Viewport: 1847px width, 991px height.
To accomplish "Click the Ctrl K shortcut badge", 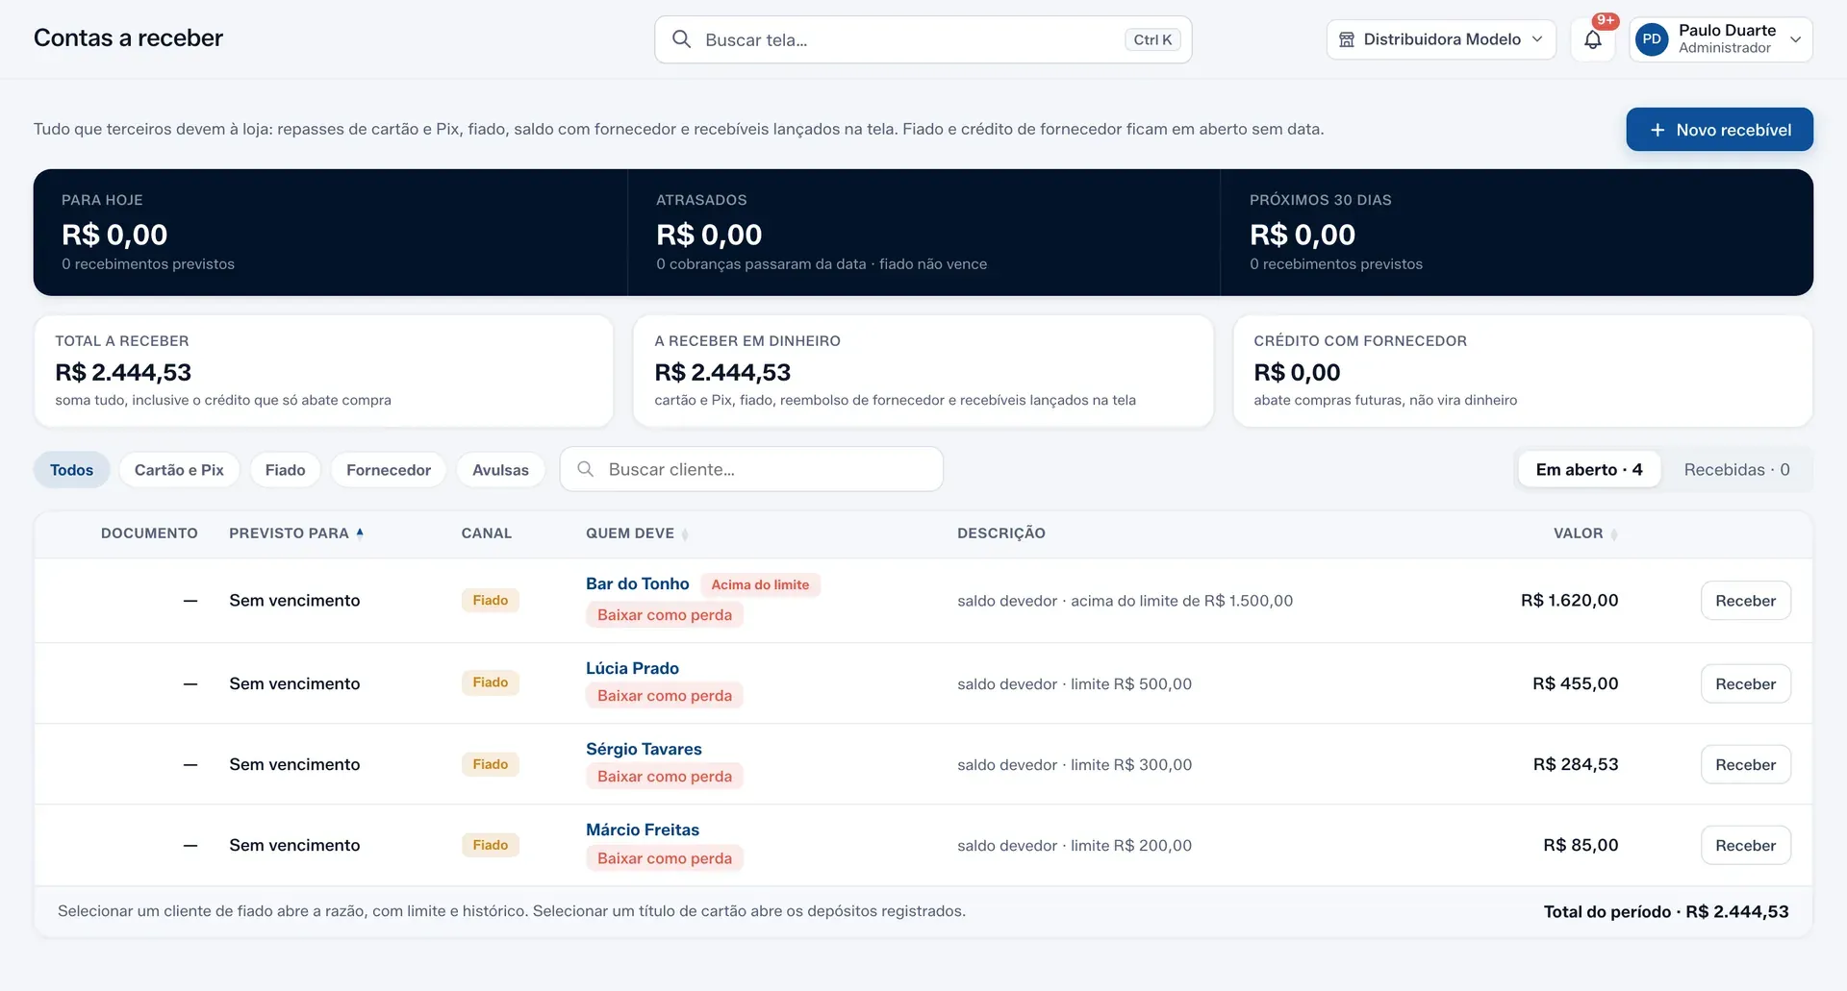I will [x=1152, y=39].
